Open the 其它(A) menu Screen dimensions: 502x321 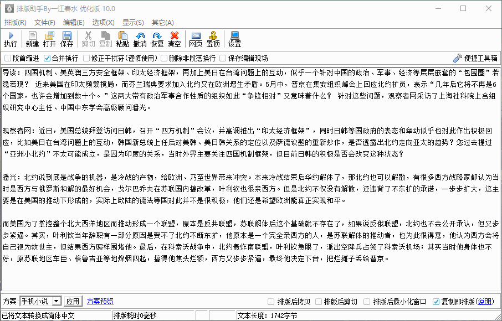tap(163, 23)
